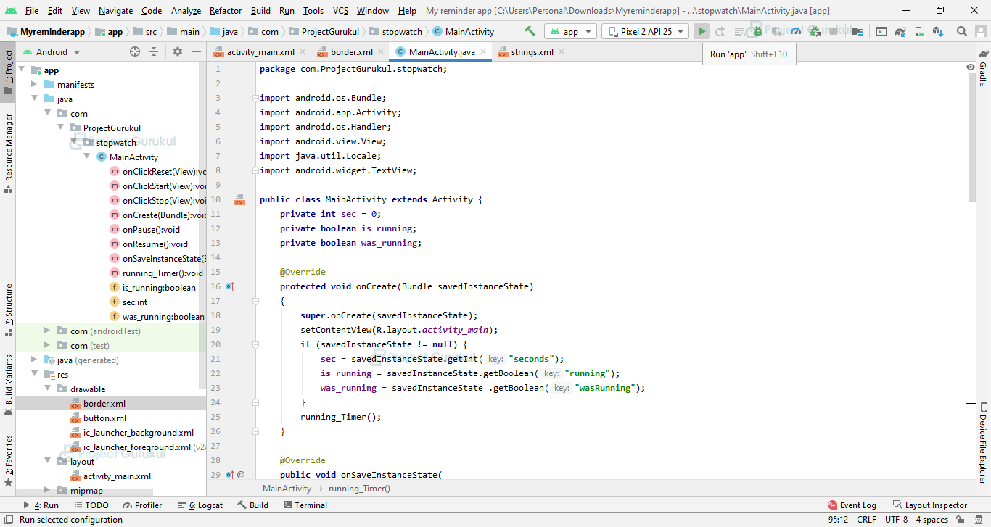991x527 pixels.
Task: Expand the manifests folder in the tree
Action: click(34, 85)
